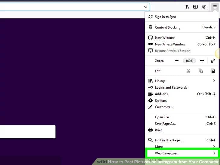
Task: Click the Ctrl+N shortcut text
Action: point(211,37)
